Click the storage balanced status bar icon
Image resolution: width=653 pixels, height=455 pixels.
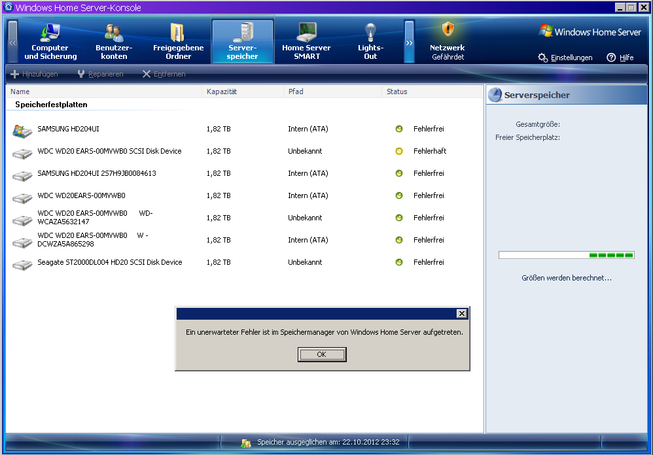pyautogui.click(x=246, y=443)
